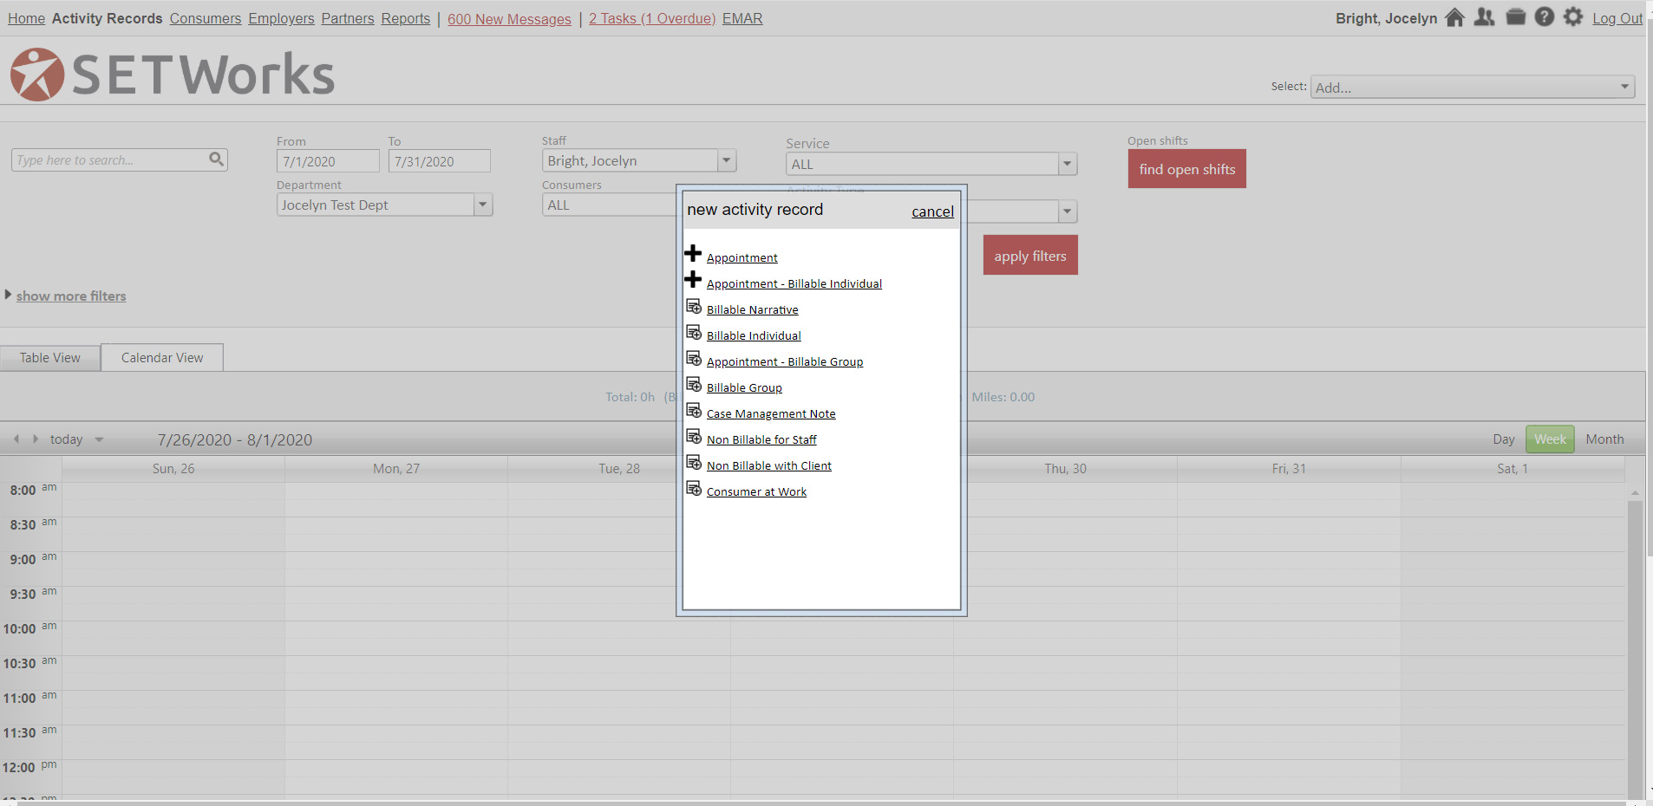Open the folder icon in header
This screenshot has height=806, width=1653.
pyautogui.click(x=1515, y=17)
